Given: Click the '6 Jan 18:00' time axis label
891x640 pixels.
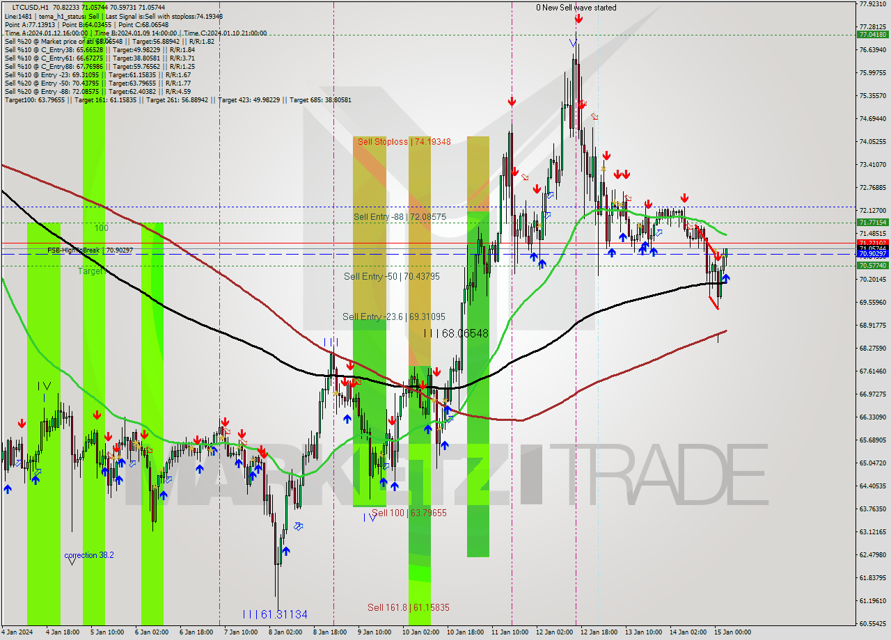Looking at the screenshot, I should click(x=196, y=632).
